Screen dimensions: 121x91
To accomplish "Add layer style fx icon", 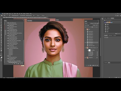I will tap(89, 65).
